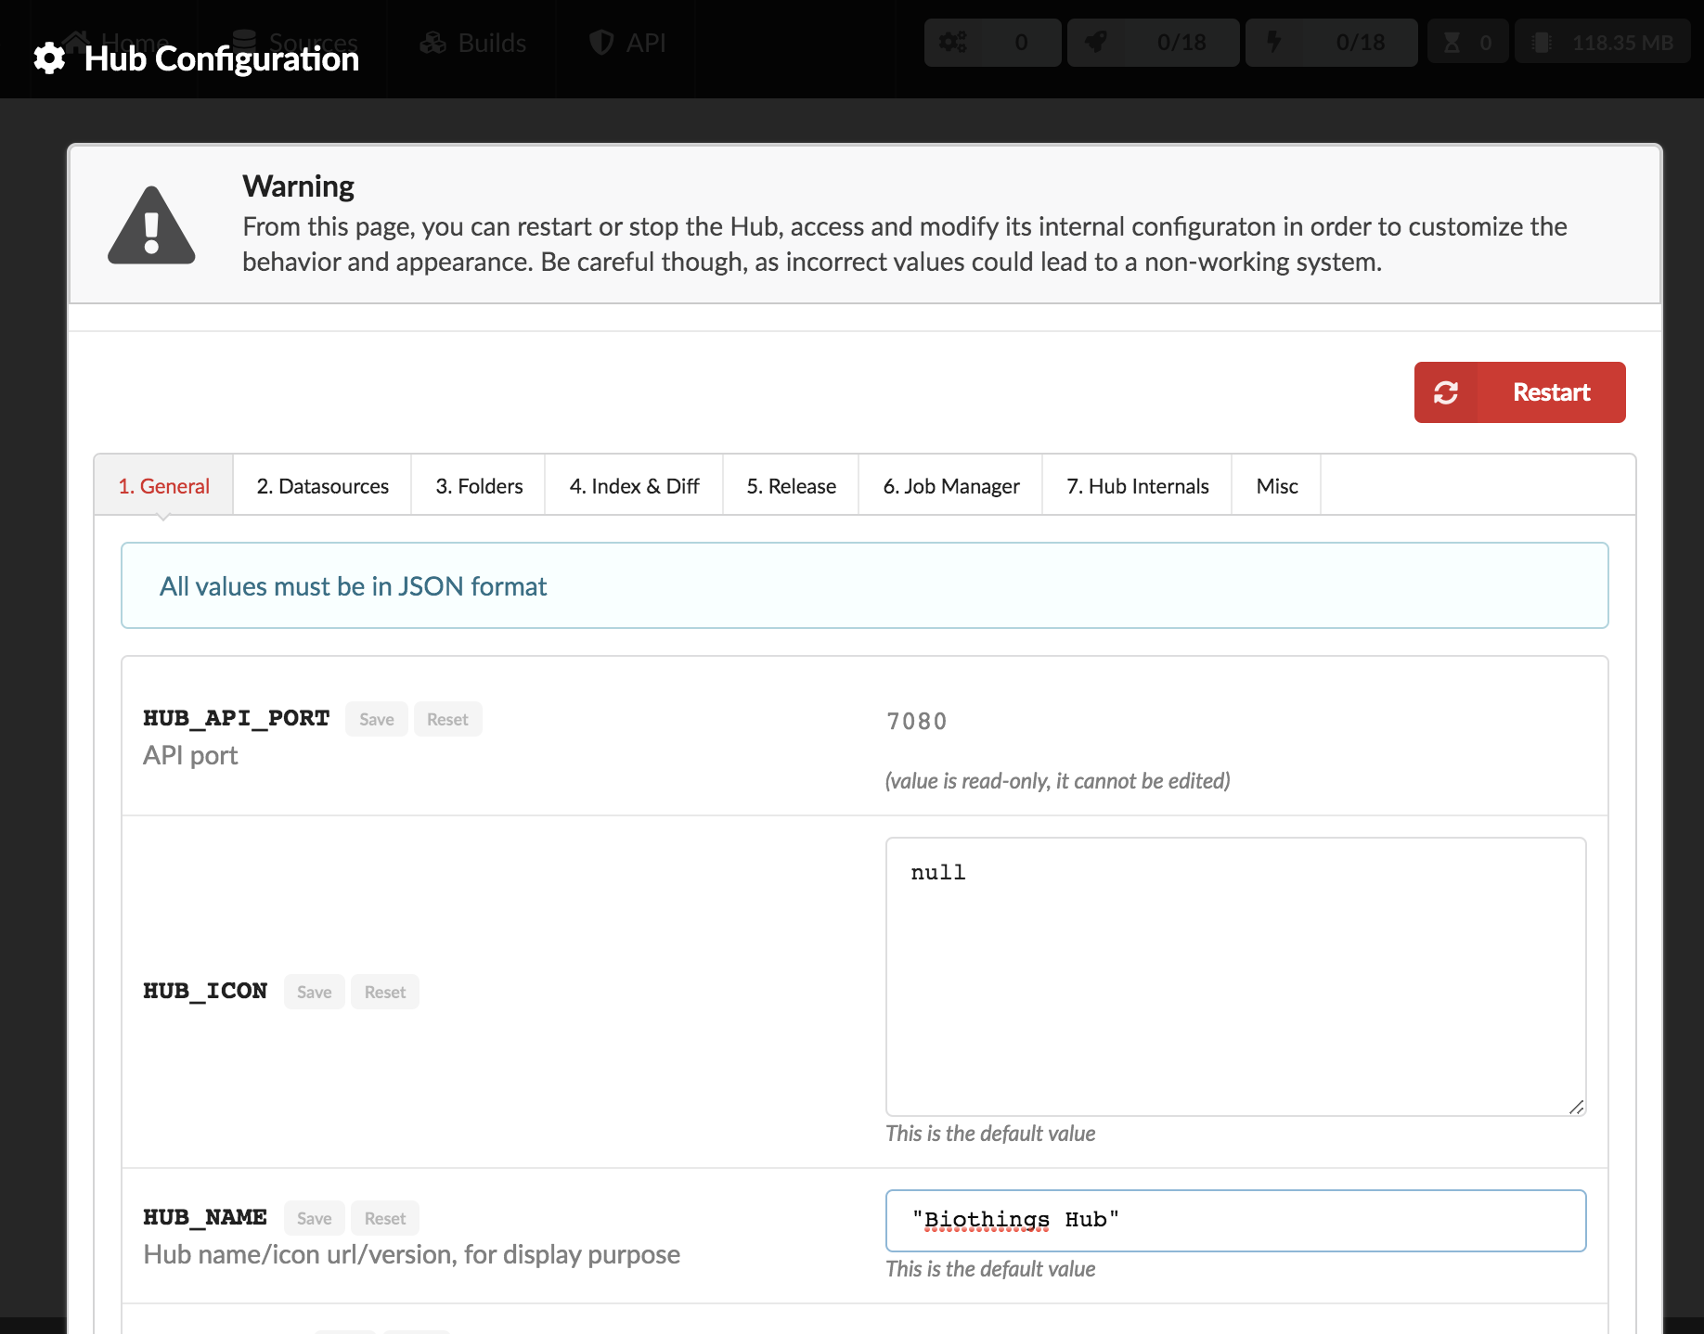1704x1334 pixels.
Task: Switch to the 6. Job Manager tab
Action: coord(950,486)
